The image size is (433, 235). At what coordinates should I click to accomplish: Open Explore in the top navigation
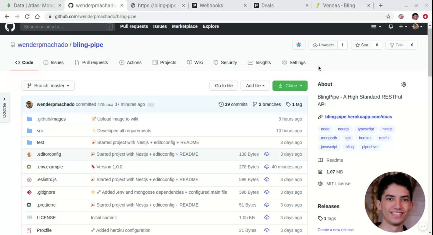(211, 26)
